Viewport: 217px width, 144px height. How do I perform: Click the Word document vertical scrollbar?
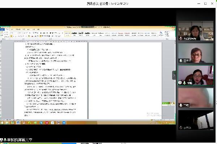175,80
